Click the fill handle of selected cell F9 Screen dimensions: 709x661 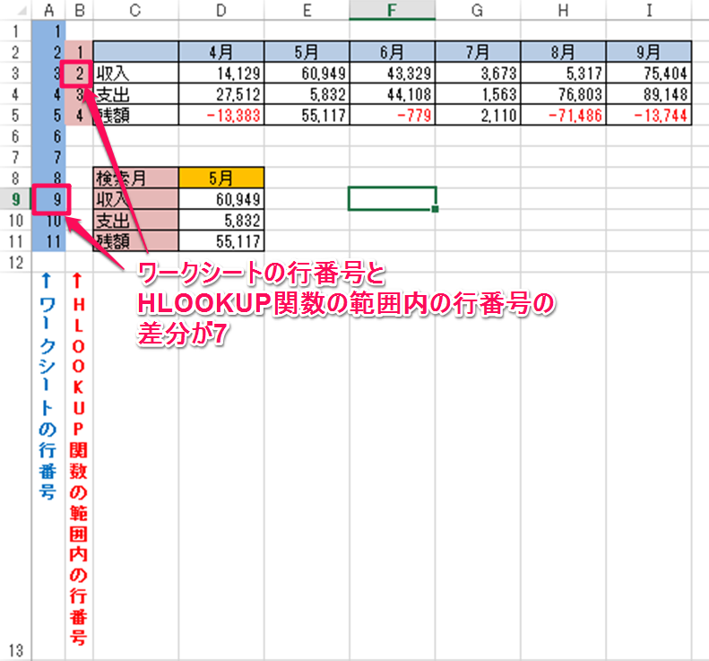[x=435, y=209]
